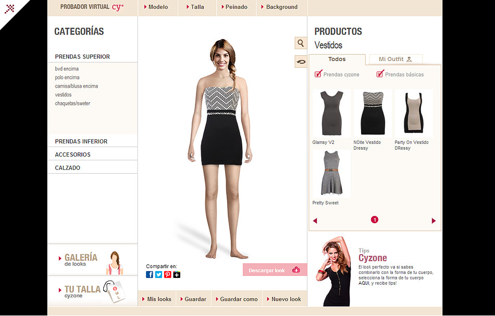Image resolution: width=495 pixels, height=316 pixels.
Task: Share look on Facebook
Action: [x=150, y=275]
